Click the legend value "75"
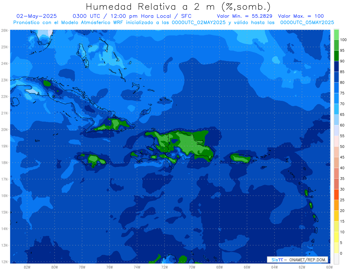Screen dimensions: 350x271 (x=342, y=93)
